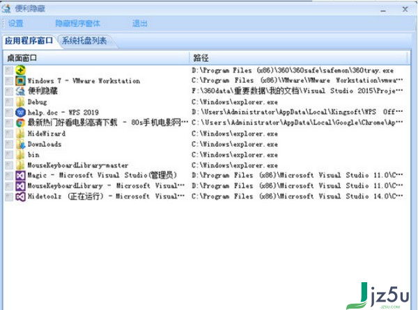Viewport: 418px width, 310px height.
Task: Check the box for the 360tray row
Action: tap(9, 70)
